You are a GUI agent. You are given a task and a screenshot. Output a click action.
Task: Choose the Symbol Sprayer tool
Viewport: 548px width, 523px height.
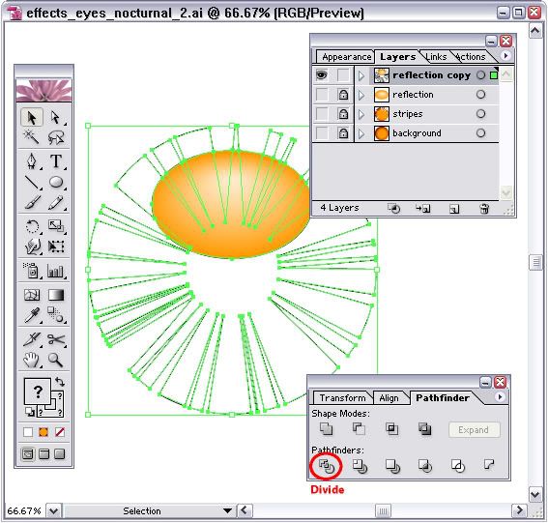coord(32,271)
